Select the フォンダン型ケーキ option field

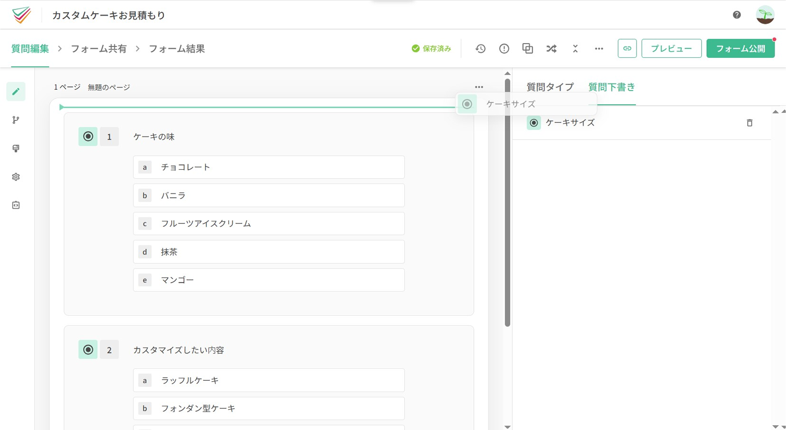point(269,409)
